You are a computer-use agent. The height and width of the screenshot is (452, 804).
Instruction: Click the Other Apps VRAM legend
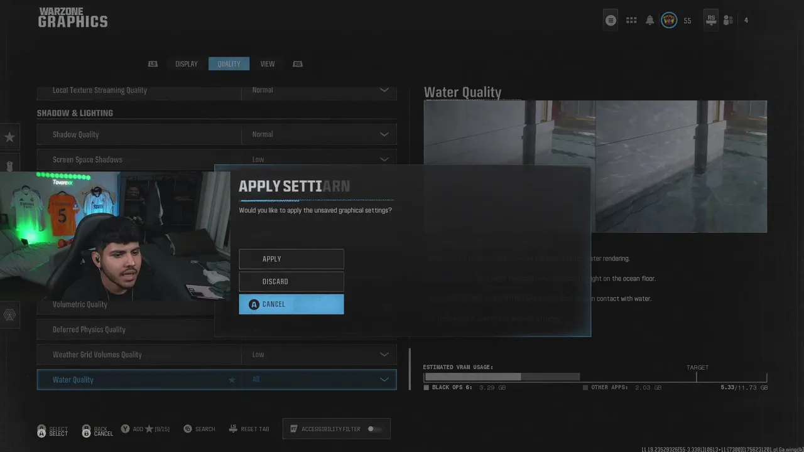coord(622,388)
